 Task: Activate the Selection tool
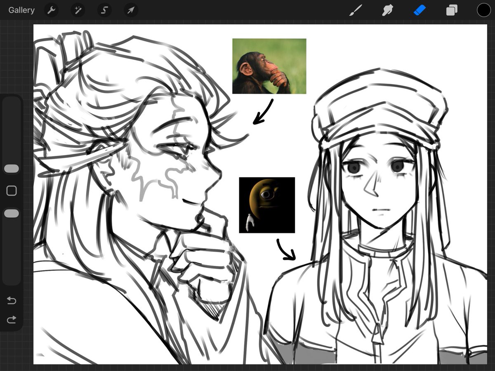pyautogui.click(x=104, y=10)
